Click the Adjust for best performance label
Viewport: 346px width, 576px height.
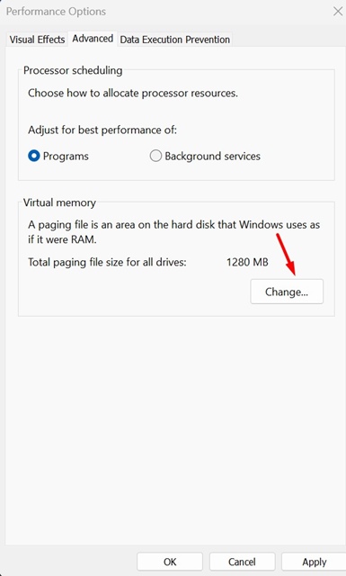tap(102, 130)
